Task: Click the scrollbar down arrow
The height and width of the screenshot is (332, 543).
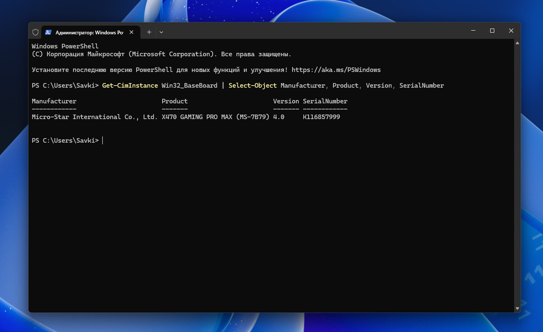Action: point(518,308)
